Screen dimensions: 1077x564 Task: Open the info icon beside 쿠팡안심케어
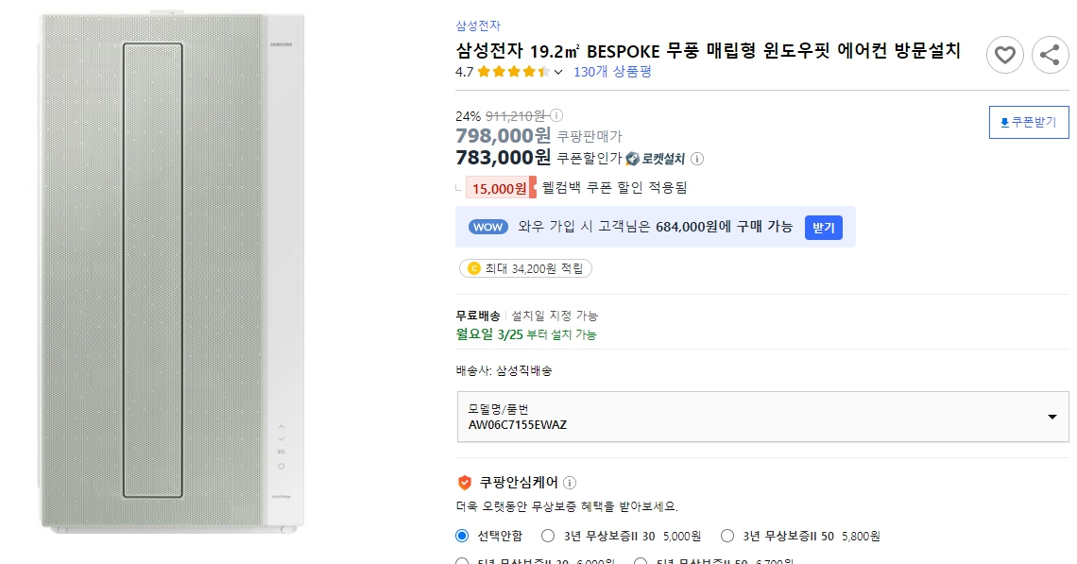click(571, 481)
